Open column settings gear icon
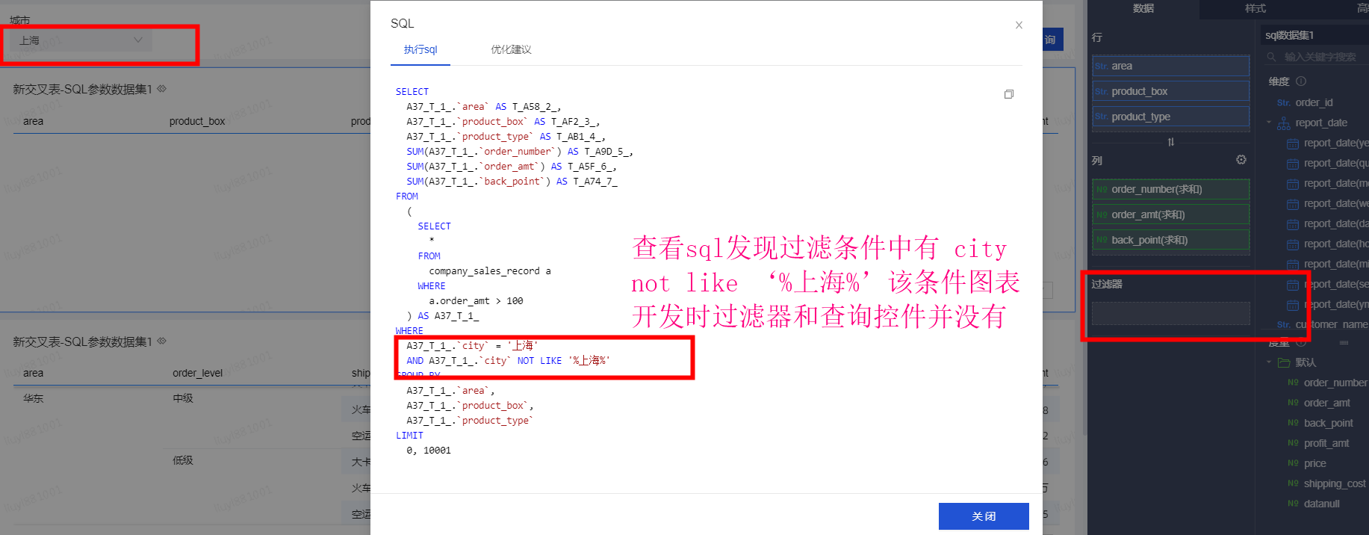The height and width of the screenshot is (535, 1369). point(1241,160)
